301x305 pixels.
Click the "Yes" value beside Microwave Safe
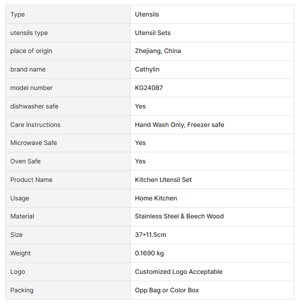140,143
